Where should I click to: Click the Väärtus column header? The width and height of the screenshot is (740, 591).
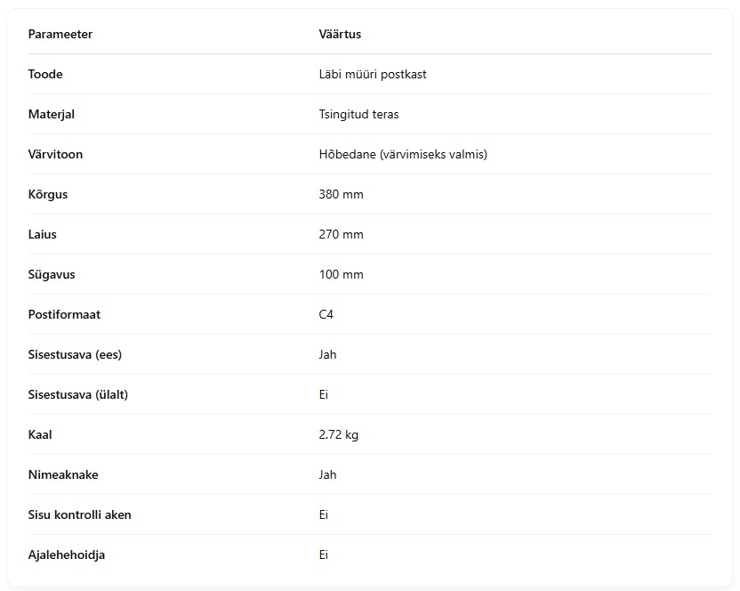click(x=340, y=34)
